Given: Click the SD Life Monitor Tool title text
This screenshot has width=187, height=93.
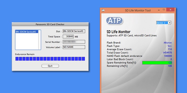Looking at the screenshot, I should 138,10.
